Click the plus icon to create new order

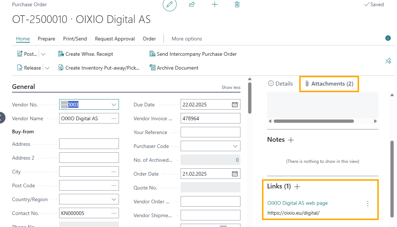tap(215, 4)
